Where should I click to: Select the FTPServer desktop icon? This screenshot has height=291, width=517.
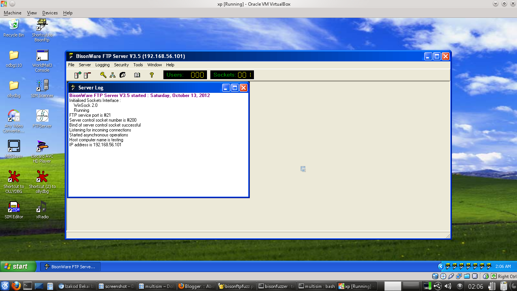42,119
